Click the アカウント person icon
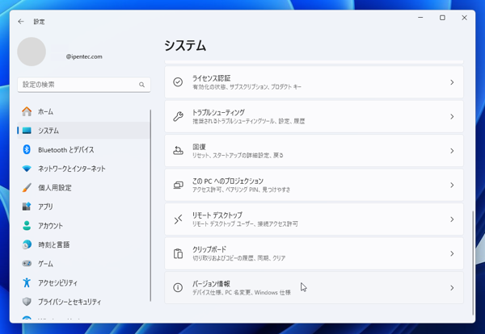 (x=27, y=225)
